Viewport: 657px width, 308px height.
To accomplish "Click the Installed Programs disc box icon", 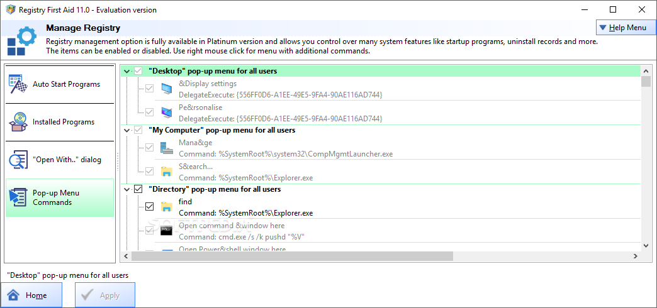I will pyautogui.click(x=18, y=122).
